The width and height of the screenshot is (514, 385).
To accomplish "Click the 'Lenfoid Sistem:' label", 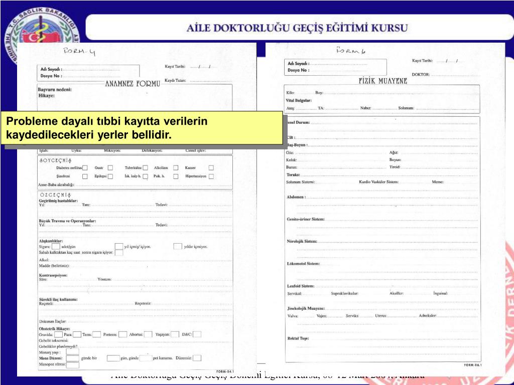I will (x=301, y=286).
